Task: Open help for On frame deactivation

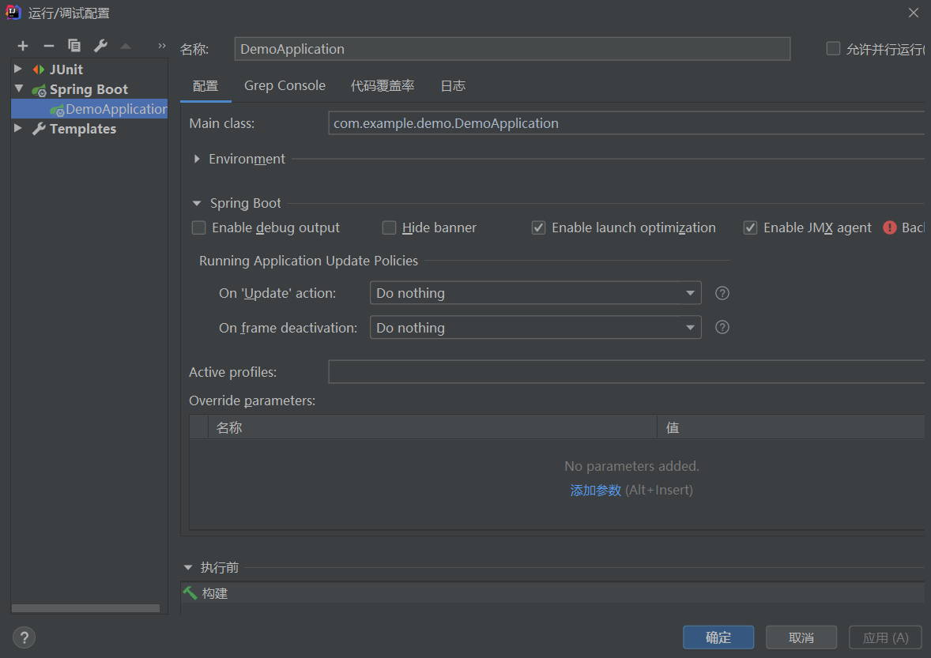Action: [x=722, y=328]
